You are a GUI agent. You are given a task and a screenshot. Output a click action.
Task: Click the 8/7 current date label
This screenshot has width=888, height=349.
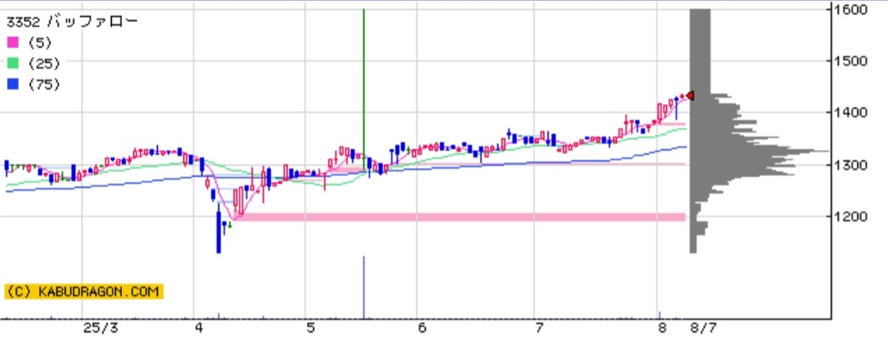tap(703, 328)
